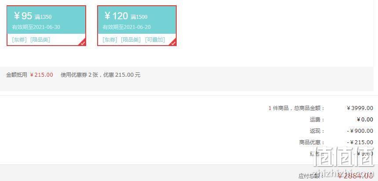Click the 运费 ¥0.00 value

(x=365, y=120)
